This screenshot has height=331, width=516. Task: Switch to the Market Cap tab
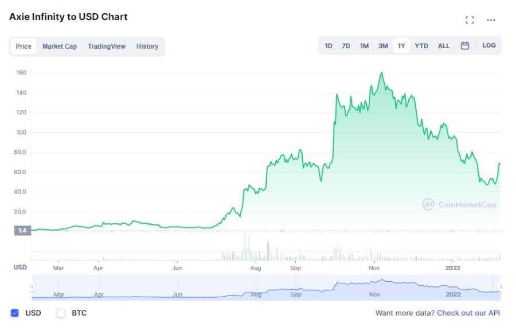[60, 46]
